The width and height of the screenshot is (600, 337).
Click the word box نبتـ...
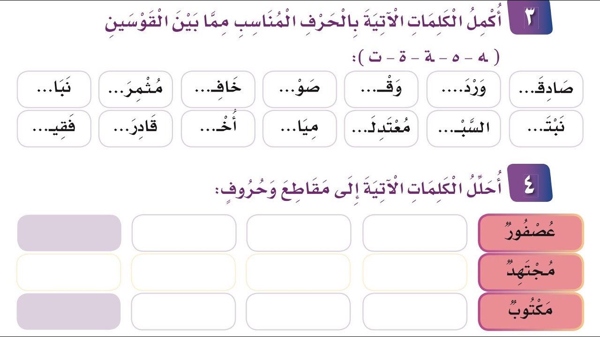pyautogui.click(x=546, y=129)
